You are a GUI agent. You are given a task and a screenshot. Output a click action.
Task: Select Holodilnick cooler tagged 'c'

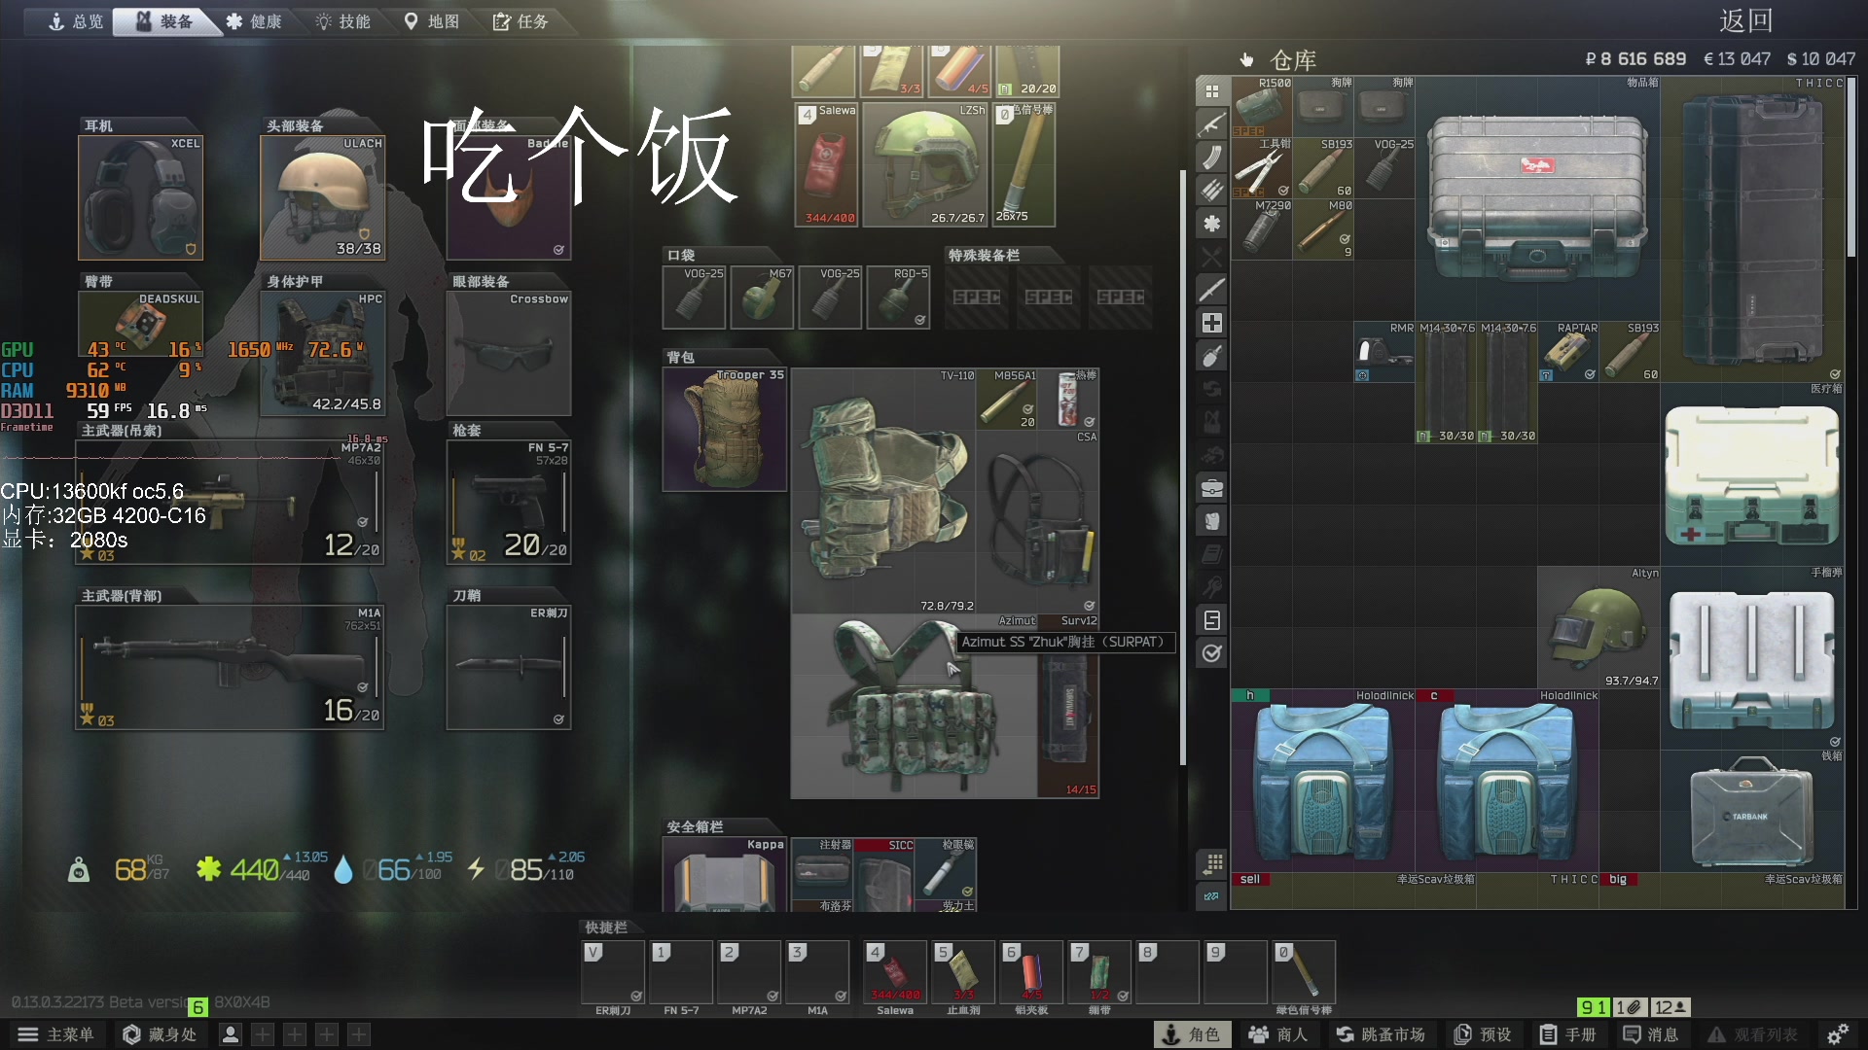pyautogui.click(x=1506, y=781)
